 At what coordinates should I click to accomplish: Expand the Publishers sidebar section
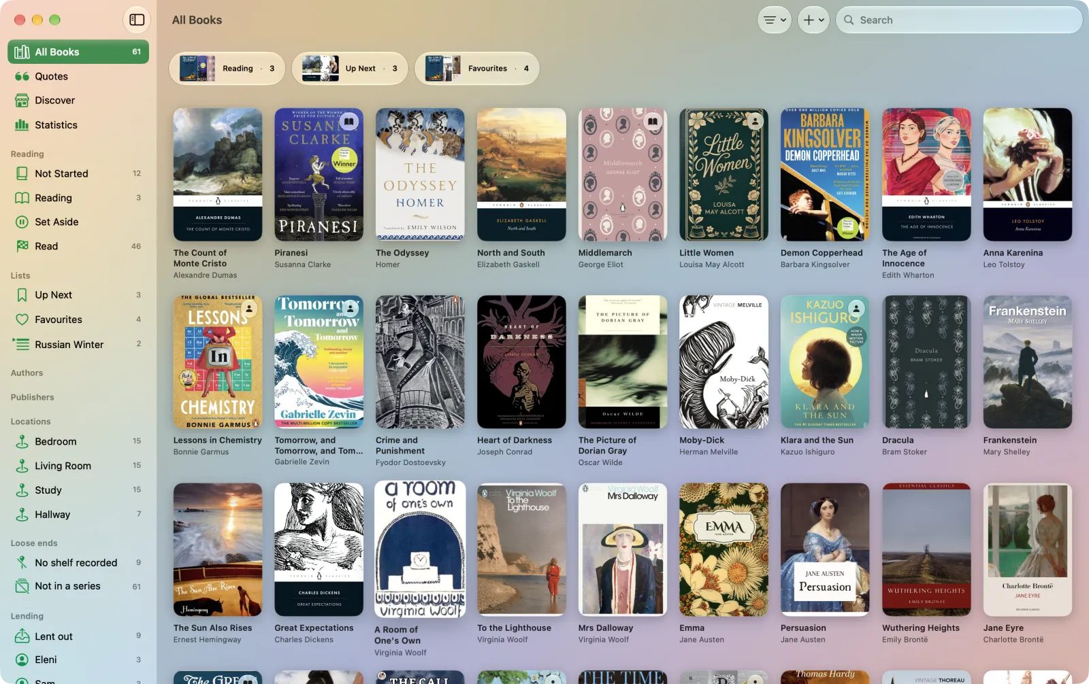pos(33,397)
